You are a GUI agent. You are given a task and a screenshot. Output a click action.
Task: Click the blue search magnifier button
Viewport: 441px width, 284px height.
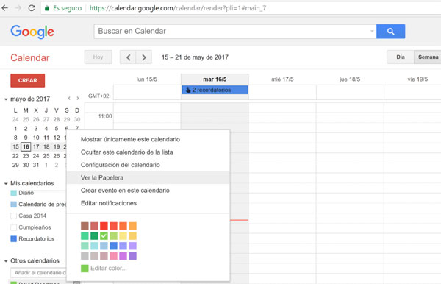click(391, 31)
